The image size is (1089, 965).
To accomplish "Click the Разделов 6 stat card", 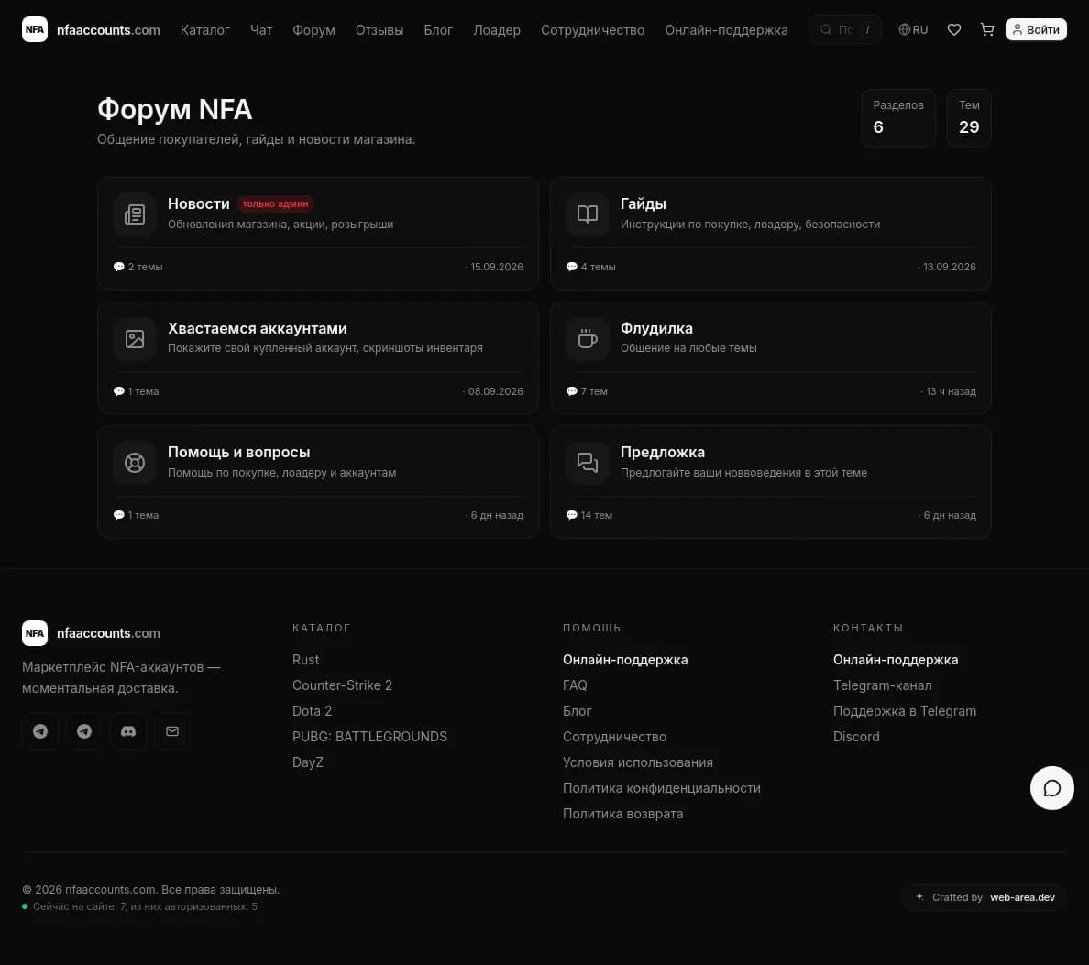I will (898, 118).
